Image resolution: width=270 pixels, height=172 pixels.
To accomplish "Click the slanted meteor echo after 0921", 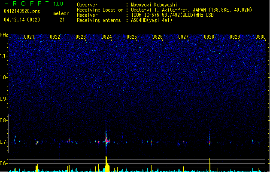I will (x=37, y=143).
